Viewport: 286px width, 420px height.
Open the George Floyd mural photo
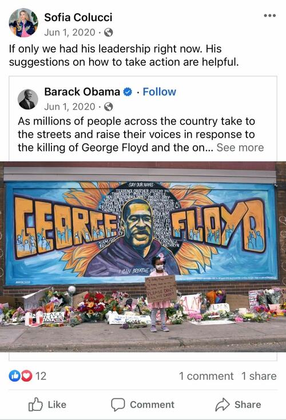[x=143, y=256]
